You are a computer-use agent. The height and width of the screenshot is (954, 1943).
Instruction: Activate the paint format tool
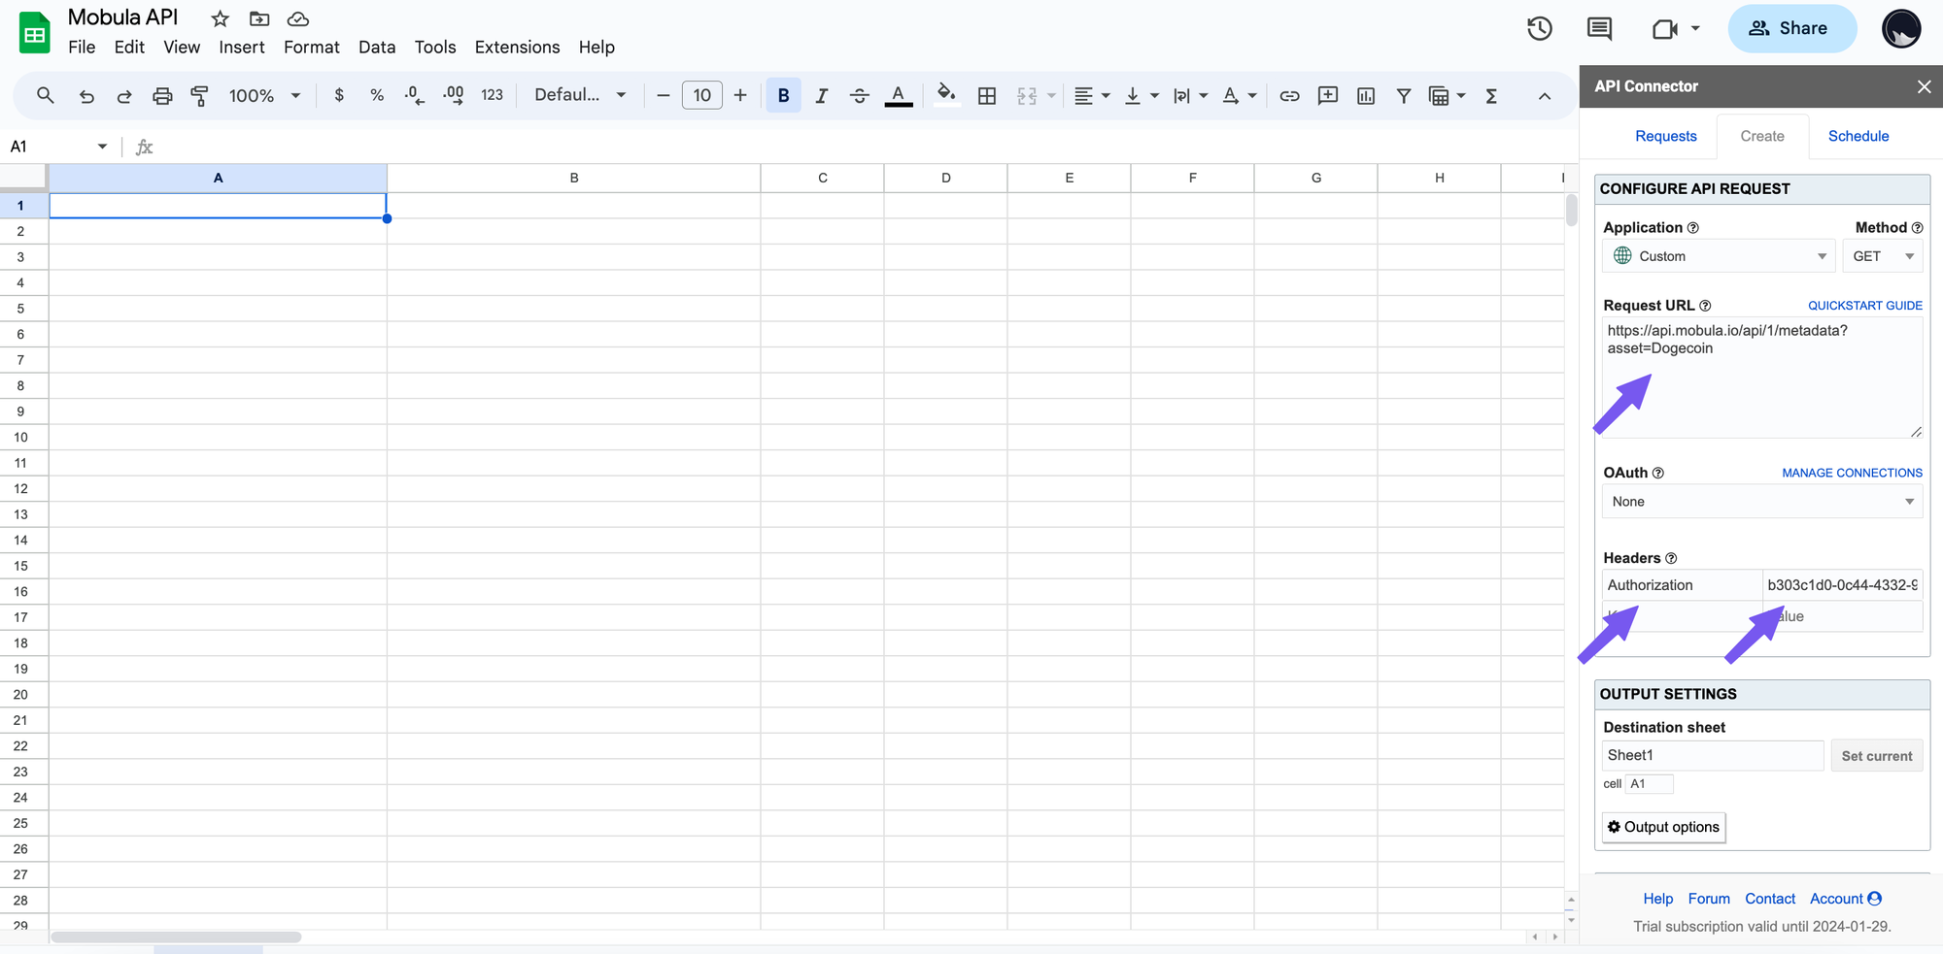pyautogui.click(x=199, y=95)
